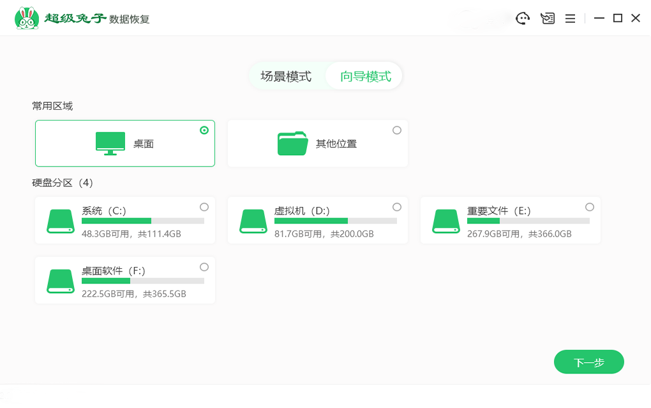Viewport: 651px width, 408px height.
Task: Select the 桌面 radio button
Action: 204,130
